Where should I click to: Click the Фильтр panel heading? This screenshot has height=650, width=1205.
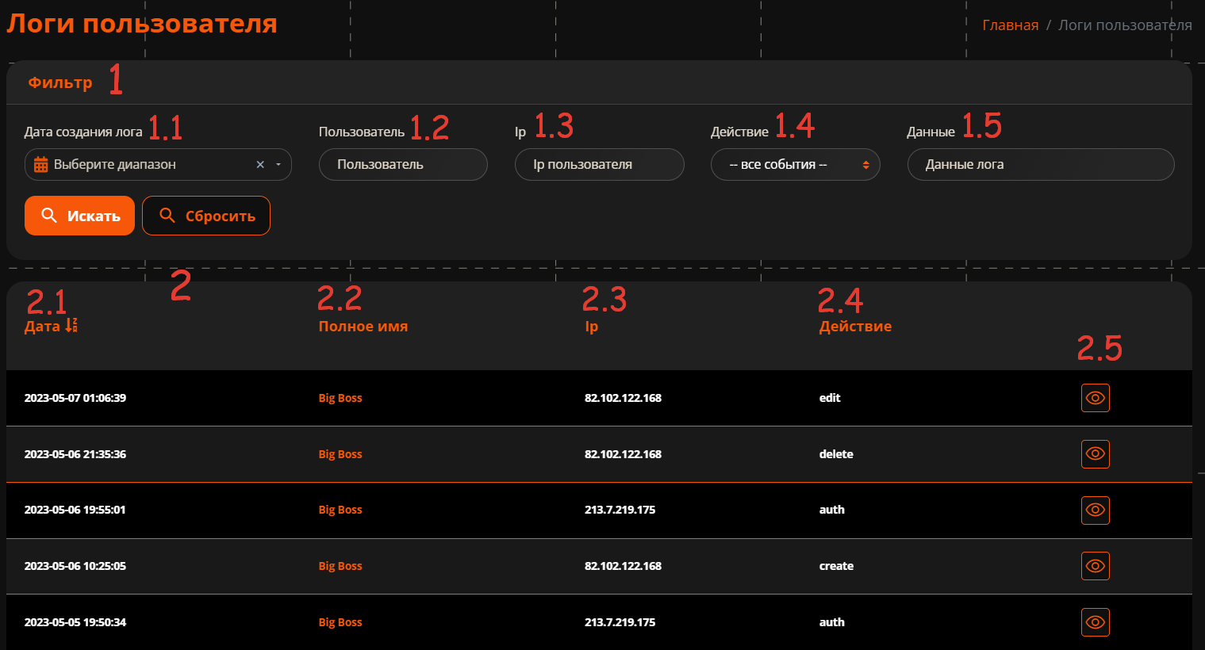click(60, 82)
